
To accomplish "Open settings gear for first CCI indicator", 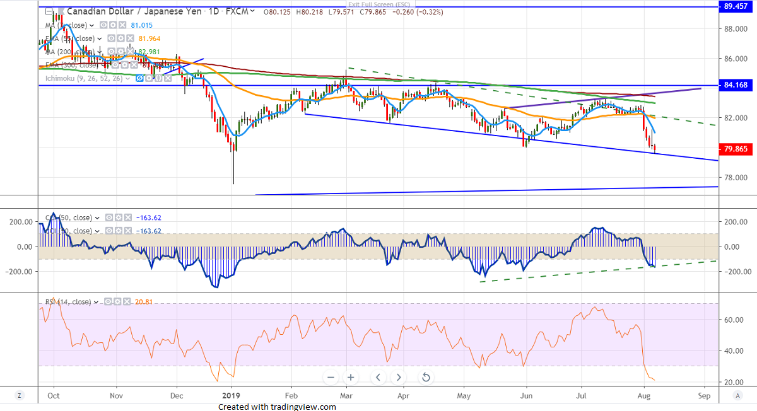I will pyautogui.click(x=119, y=217).
